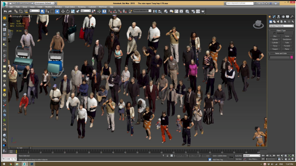Viewport: 296px width, 166px height.
Task: Open the Modifiers menu
Action: coord(49,7)
